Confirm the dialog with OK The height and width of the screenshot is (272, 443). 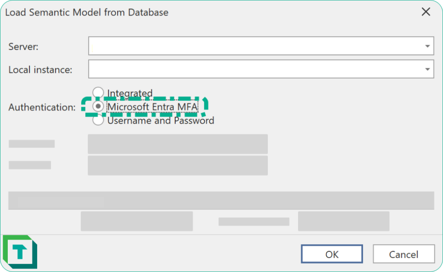pos(331,254)
